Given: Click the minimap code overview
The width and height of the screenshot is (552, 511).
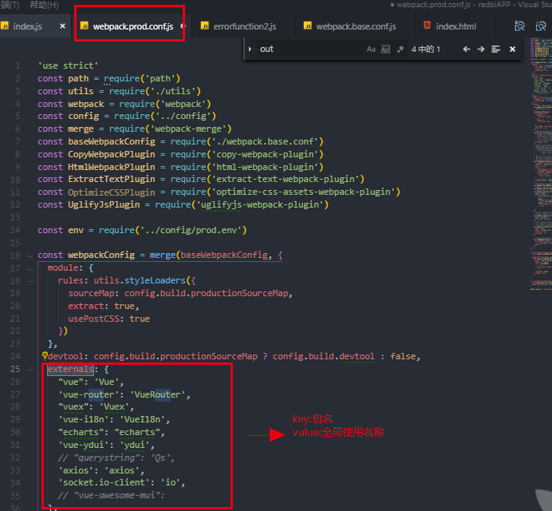Looking at the screenshot, I should pos(541,164).
